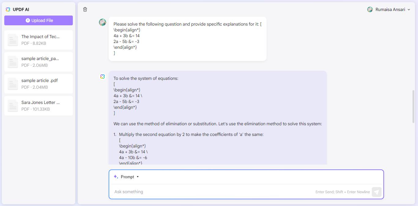Click the upload arrow icon in Upload File
Viewport: 418px width, 206px height.
[28, 20]
